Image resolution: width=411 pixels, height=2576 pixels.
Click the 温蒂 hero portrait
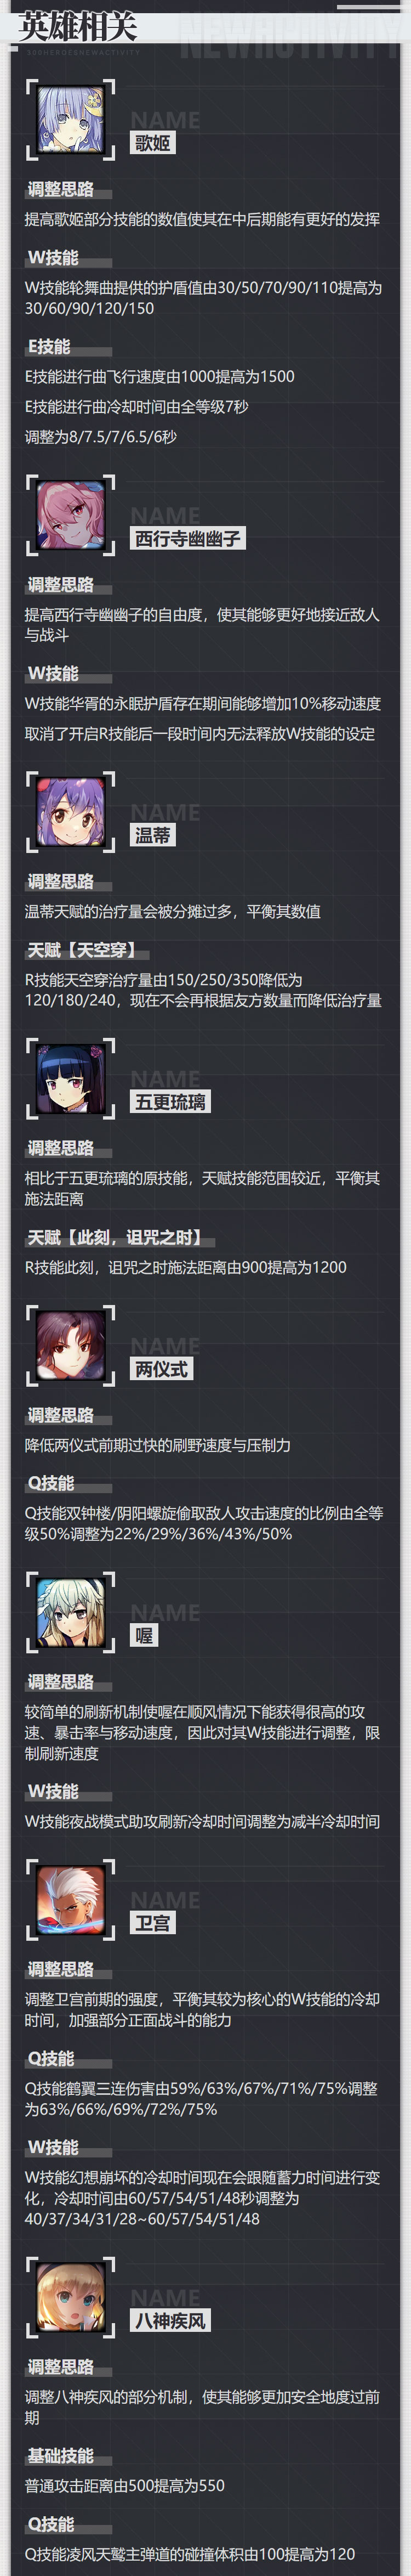click(x=71, y=812)
